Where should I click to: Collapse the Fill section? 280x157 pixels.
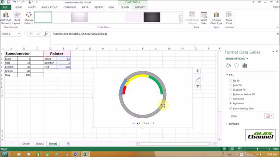227,75
